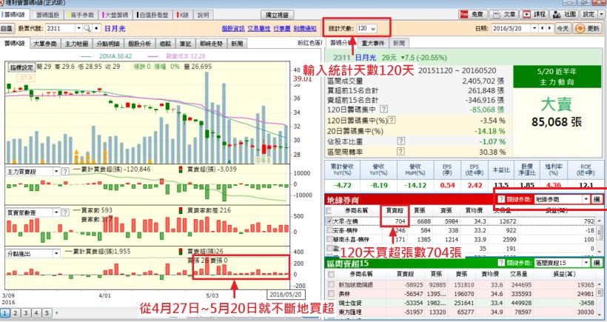This screenshot has width=607, height=322.
Task: Click the orange 更新 refresh button
Action: 588,29
